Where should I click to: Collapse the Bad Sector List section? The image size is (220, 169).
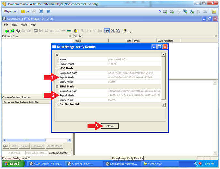click(57, 104)
